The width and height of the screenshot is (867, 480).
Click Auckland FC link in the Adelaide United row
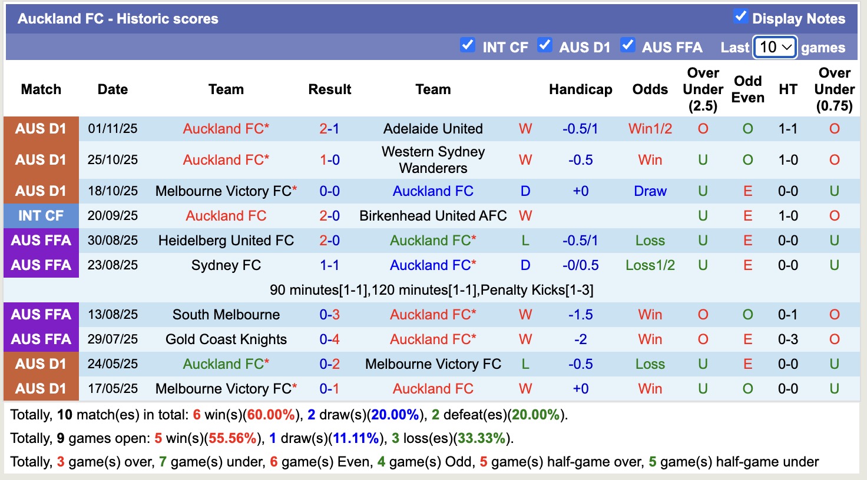point(226,128)
